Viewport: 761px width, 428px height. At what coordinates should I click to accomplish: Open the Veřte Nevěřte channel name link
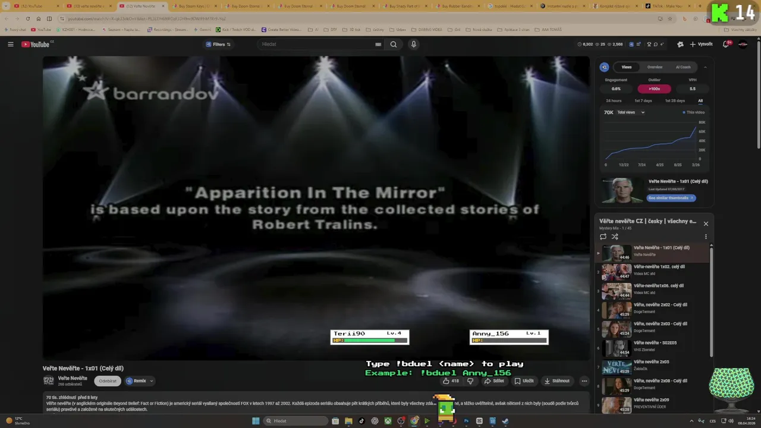73,378
